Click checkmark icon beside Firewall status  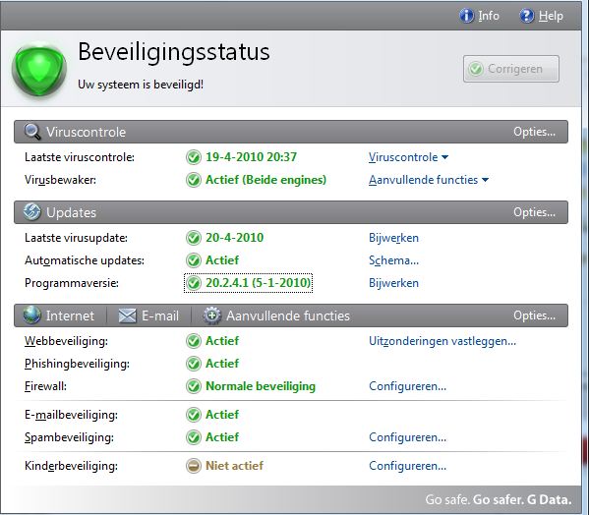[194, 386]
